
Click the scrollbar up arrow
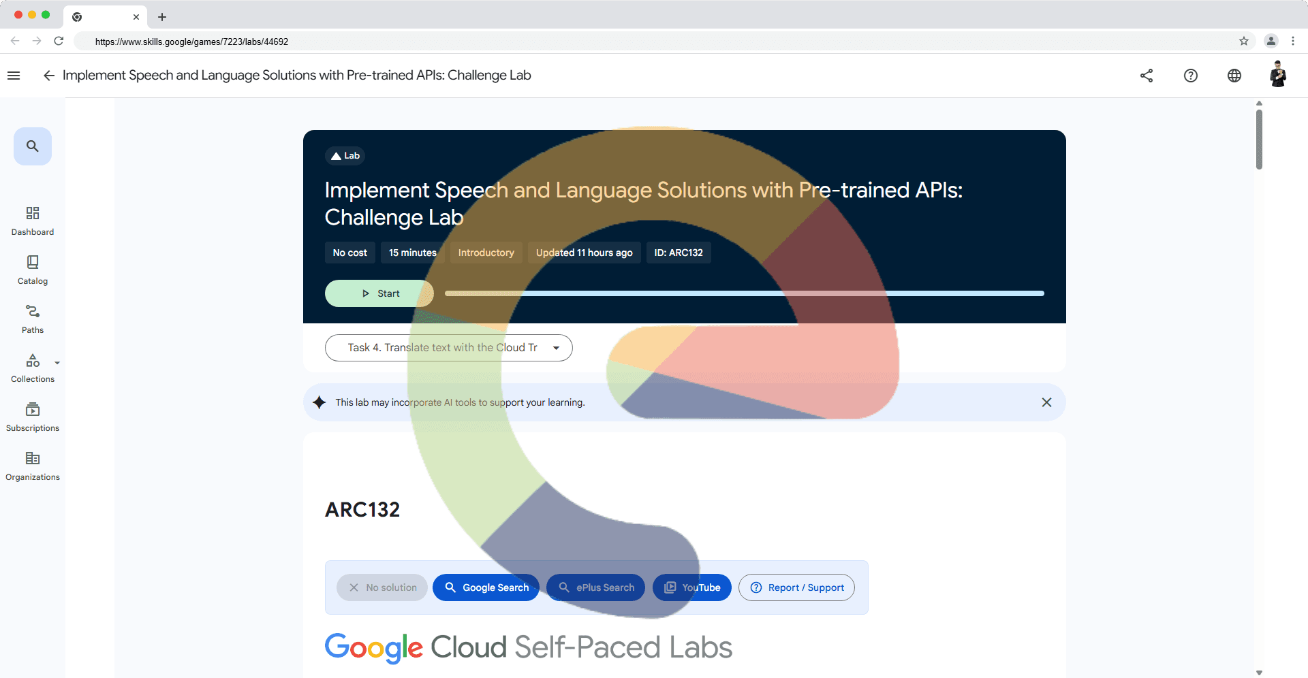point(1259,103)
